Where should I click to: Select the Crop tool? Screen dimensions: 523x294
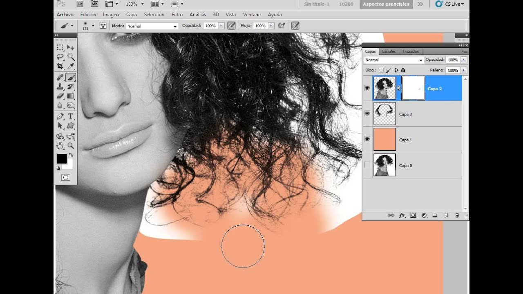click(x=60, y=66)
